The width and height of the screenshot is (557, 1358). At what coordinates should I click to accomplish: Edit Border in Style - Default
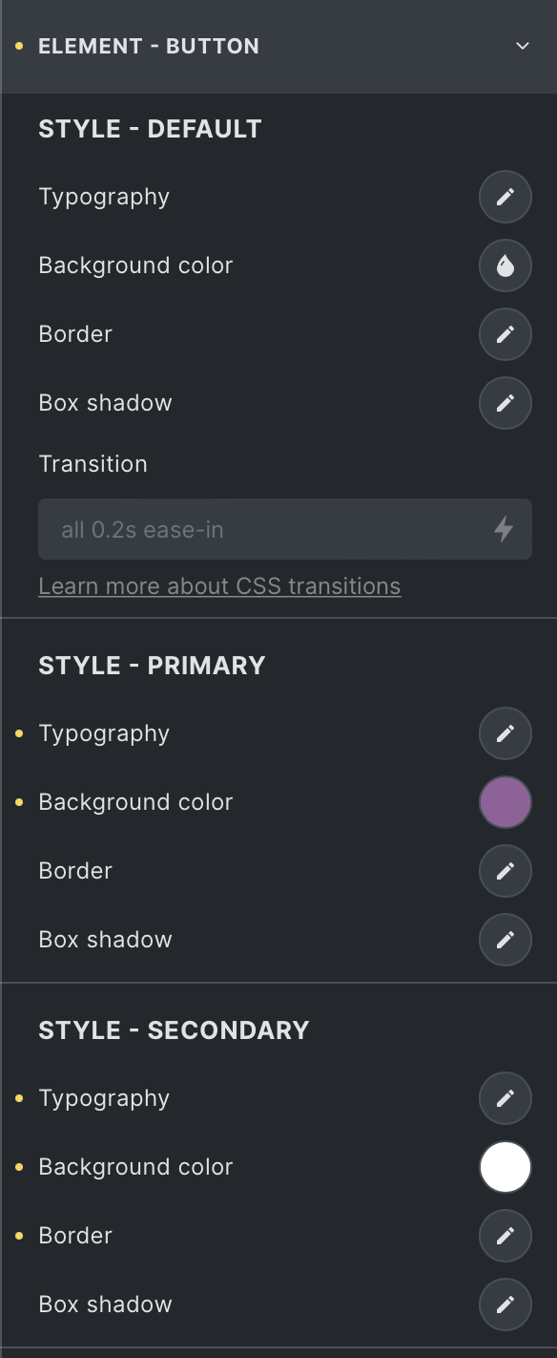(x=505, y=334)
